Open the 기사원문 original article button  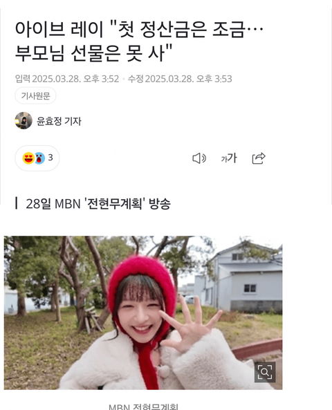tap(35, 95)
